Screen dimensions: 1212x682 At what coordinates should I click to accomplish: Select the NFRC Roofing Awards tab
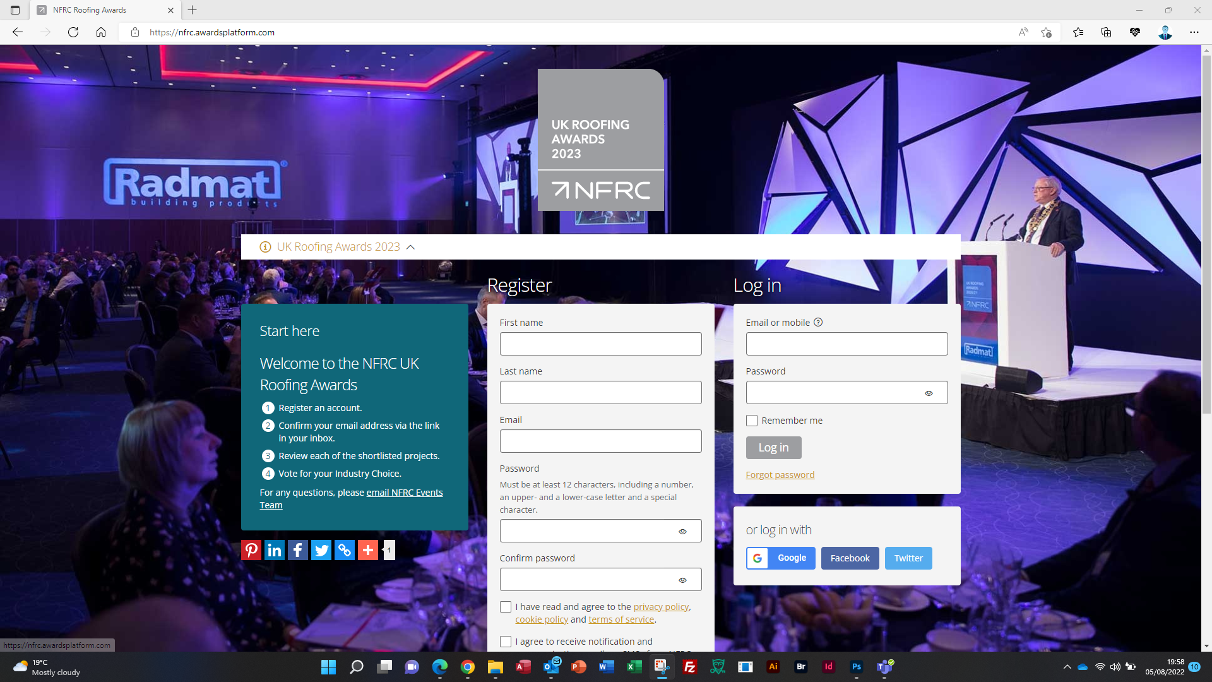pyautogui.click(x=90, y=10)
